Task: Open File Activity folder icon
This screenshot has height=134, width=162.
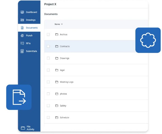Action: click(23, 128)
